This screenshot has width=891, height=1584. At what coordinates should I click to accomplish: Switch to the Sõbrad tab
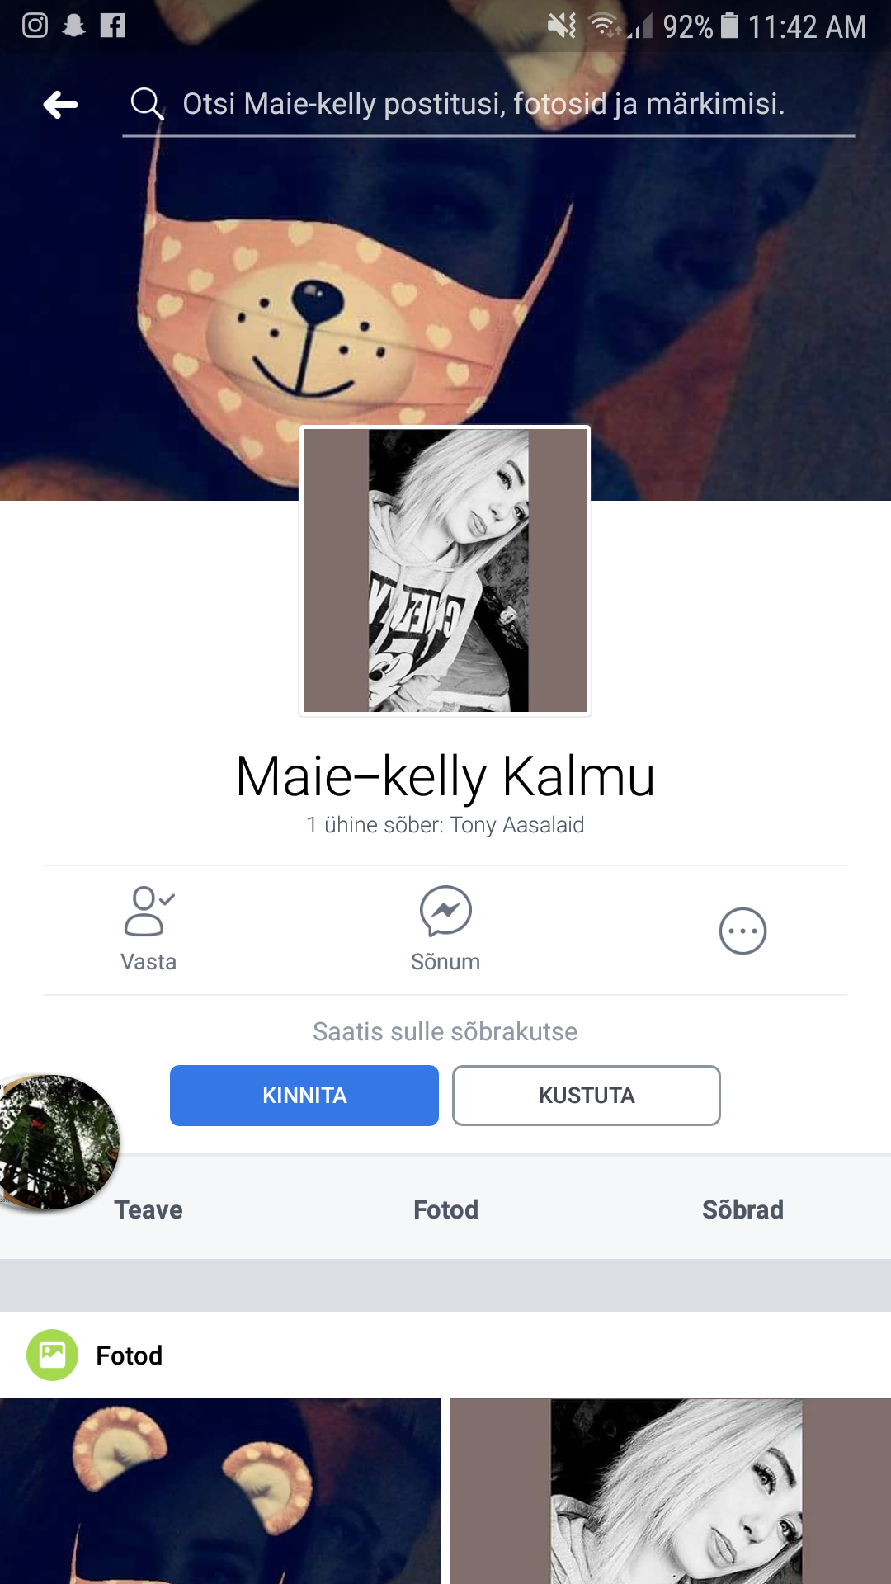tap(742, 1209)
